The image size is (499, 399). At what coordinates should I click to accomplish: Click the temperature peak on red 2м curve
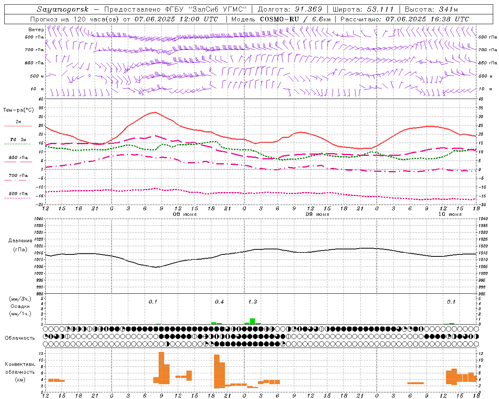[x=155, y=112]
